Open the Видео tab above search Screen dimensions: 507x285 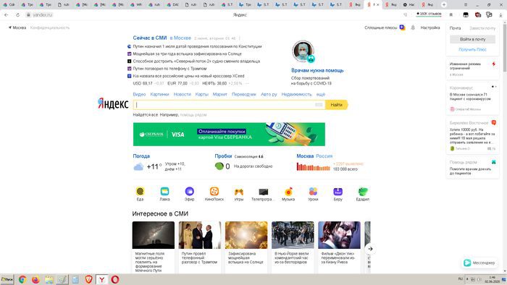pyautogui.click(x=139, y=94)
